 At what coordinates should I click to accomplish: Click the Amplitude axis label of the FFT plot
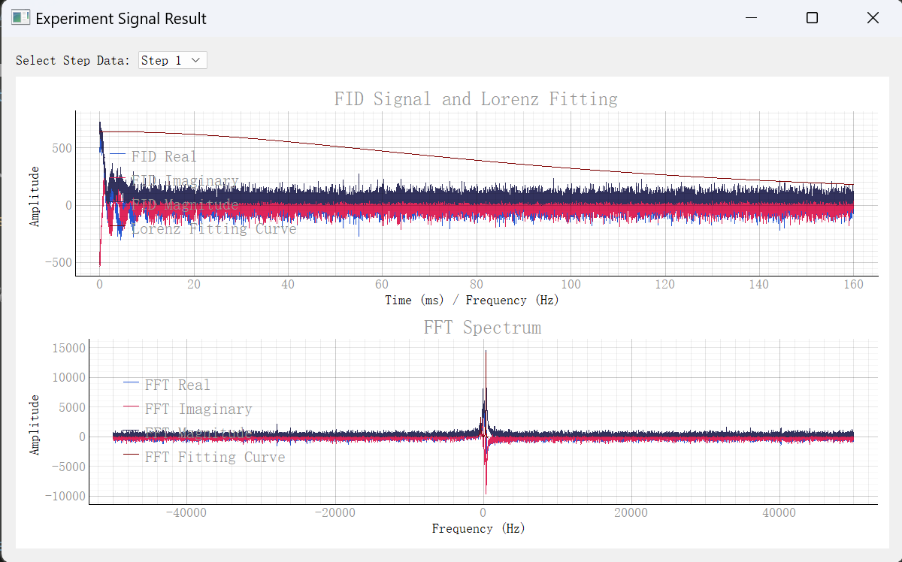click(x=35, y=425)
